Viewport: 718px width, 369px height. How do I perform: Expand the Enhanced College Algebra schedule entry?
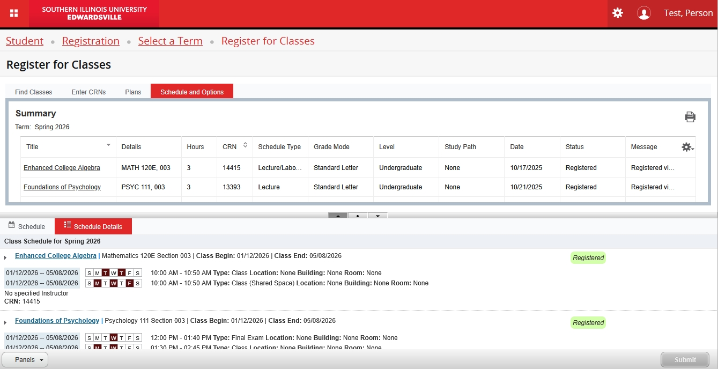point(5,257)
